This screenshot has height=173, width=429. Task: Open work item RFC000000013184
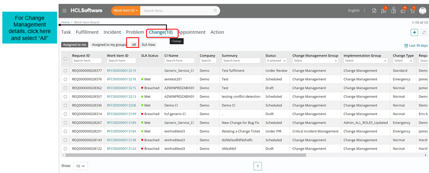tap(122, 131)
